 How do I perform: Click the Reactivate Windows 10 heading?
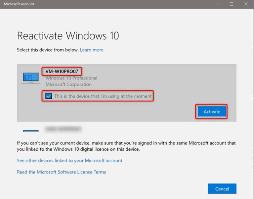[x=68, y=36]
